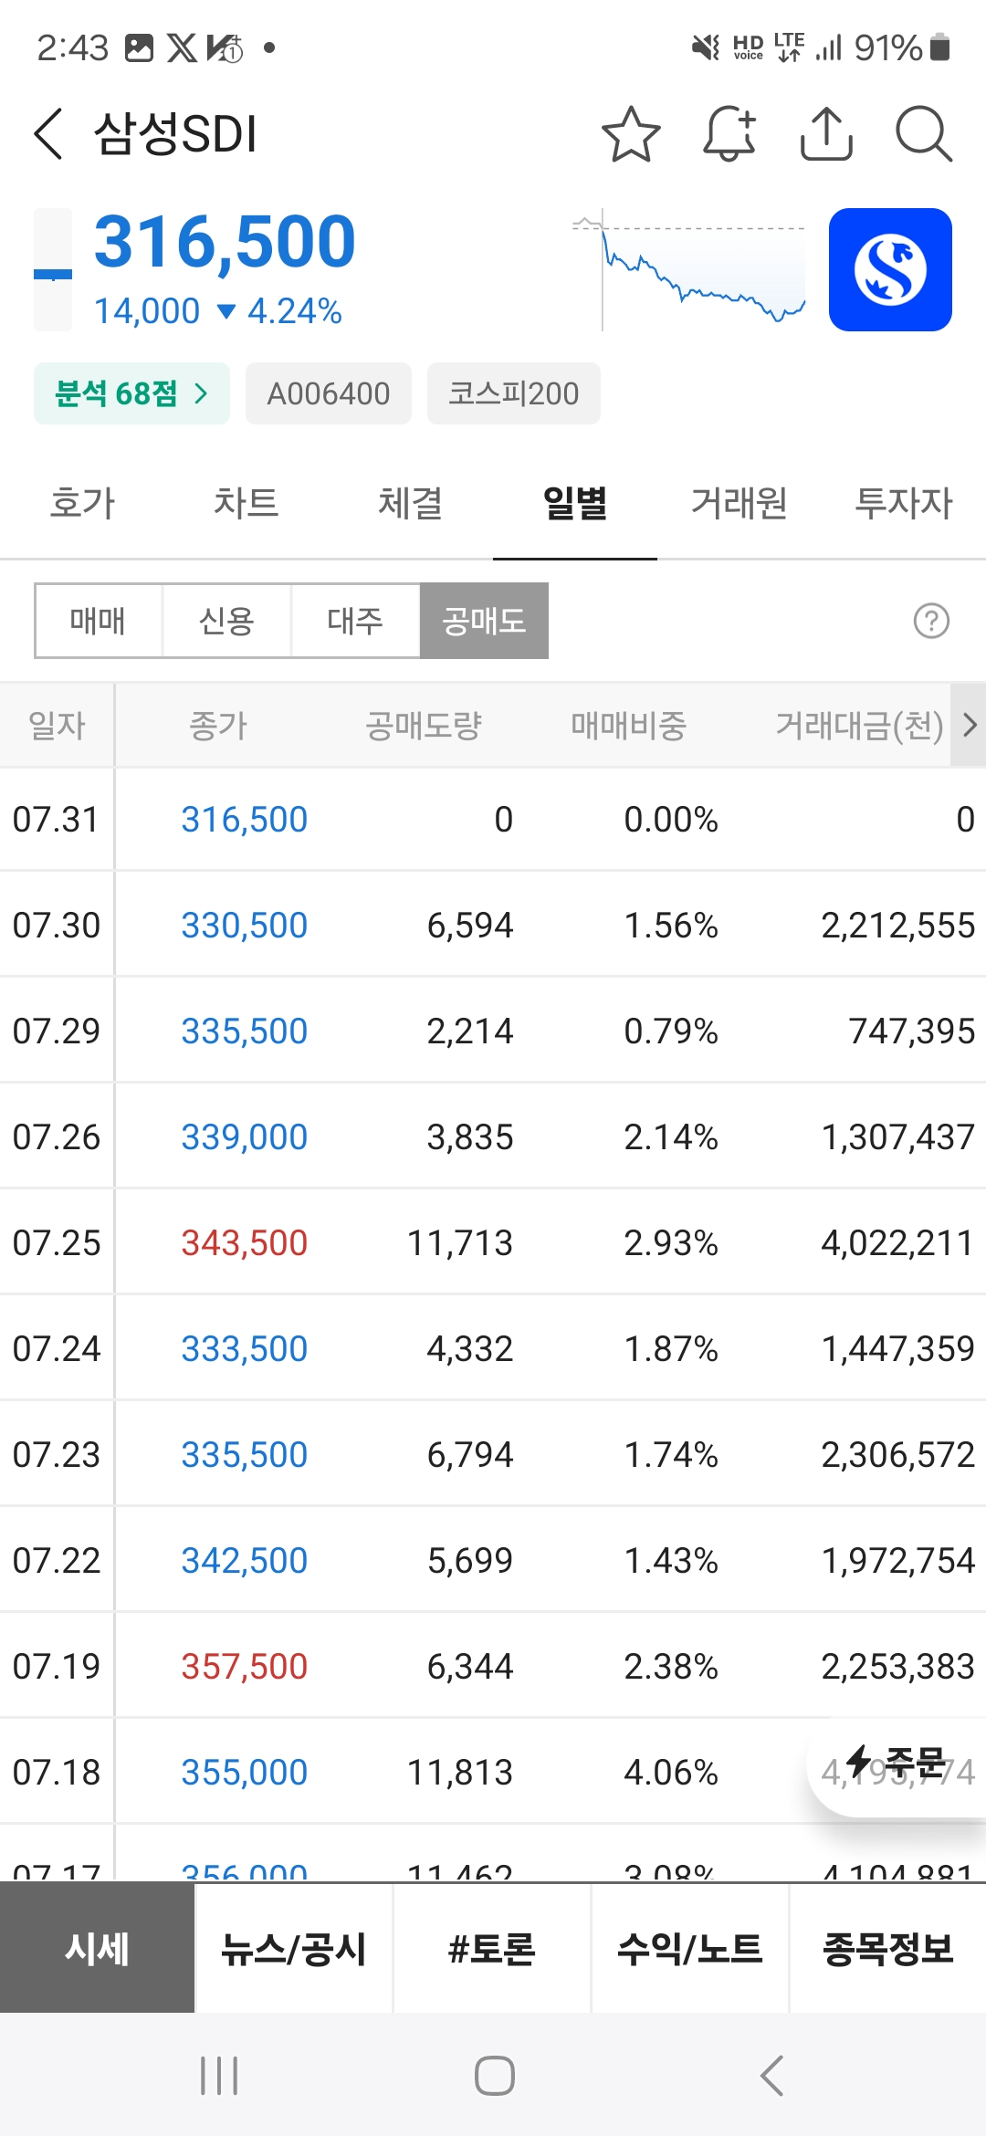The height and width of the screenshot is (2136, 986).
Task: Tap the help question mark icon
Action: 931,621
